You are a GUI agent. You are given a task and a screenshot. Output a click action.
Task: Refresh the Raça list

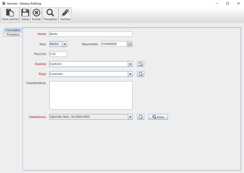tap(141, 74)
